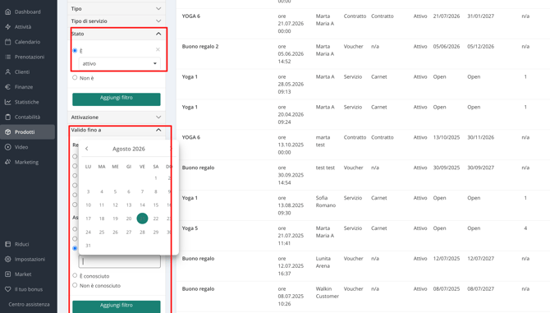550x313 pixels.
Task: Open the Clienti menu item
Action: pyautogui.click(x=22, y=72)
